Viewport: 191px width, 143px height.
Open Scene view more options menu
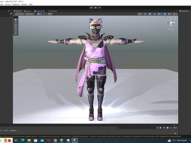[176, 11]
